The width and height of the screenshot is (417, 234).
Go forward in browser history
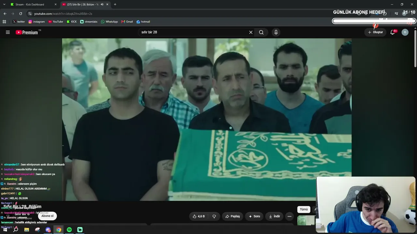tap(13, 14)
